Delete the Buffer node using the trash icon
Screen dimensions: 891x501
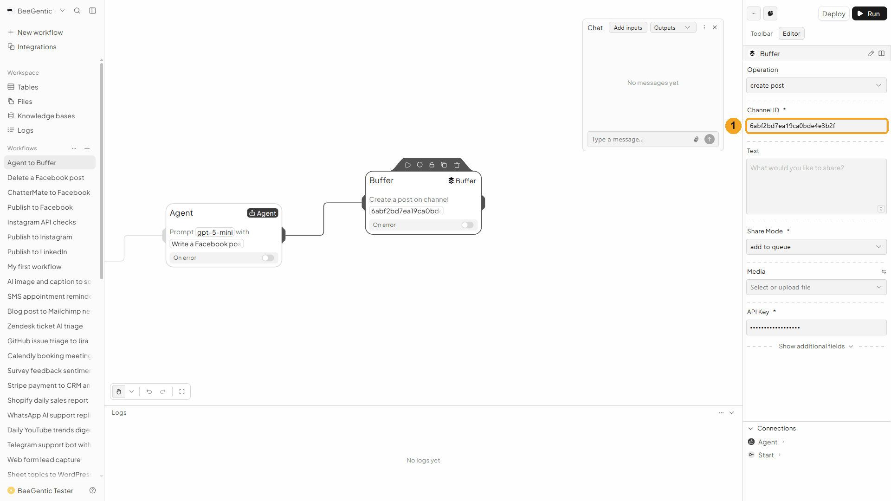click(x=457, y=165)
